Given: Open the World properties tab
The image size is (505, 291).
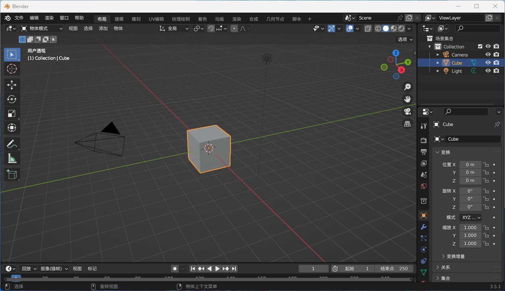Looking at the screenshot, I should (424, 186).
